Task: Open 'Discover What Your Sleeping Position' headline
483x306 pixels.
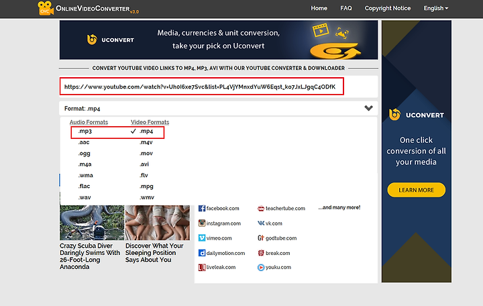Action: 154,253
